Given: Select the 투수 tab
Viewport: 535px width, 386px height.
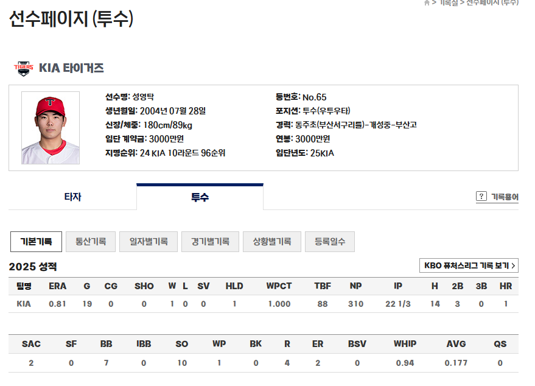Looking at the screenshot, I should click(x=200, y=198).
